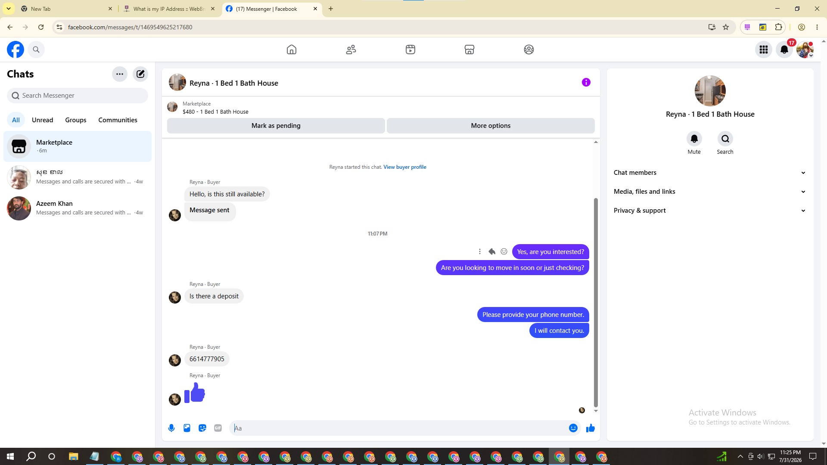
Task: Switch to the Groups filter
Action: pyautogui.click(x=76, y=120)
